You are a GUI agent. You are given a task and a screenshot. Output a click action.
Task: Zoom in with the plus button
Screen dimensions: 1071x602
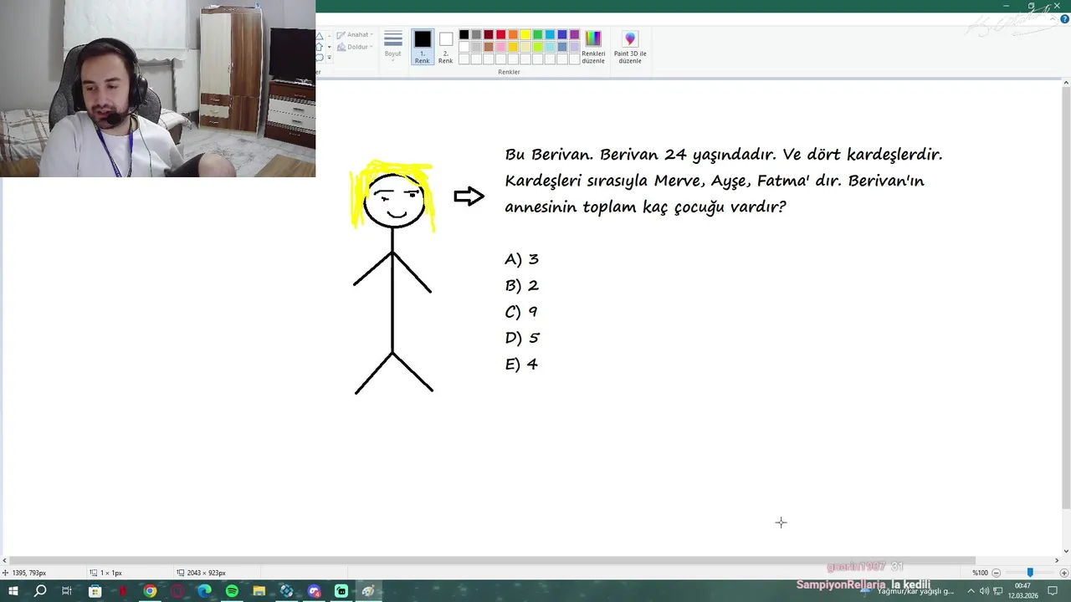[1063, 573]
